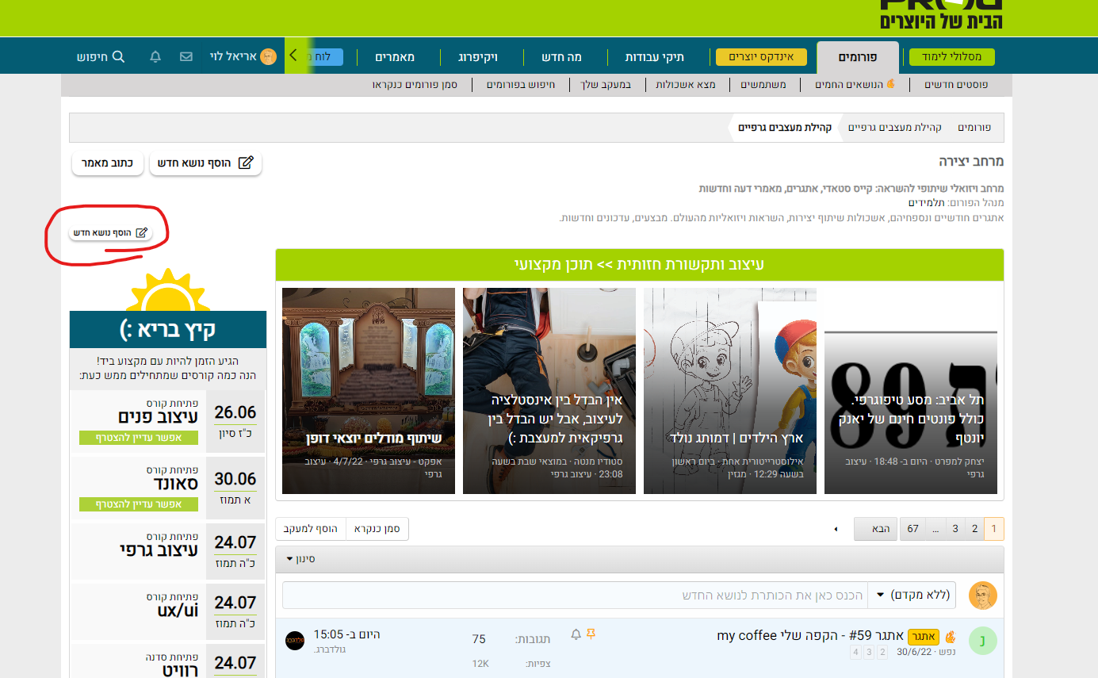The width and height of the screenshot is (1098, 678).
Task: Click אפשר עדיין להצטרף under the עיצוב פנים course
Action: pyautogui.click(x=139, y=438)
